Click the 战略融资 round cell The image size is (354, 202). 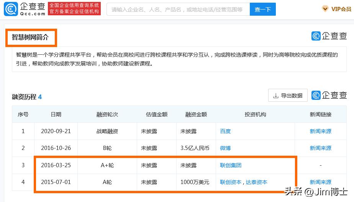click(107, 131)
